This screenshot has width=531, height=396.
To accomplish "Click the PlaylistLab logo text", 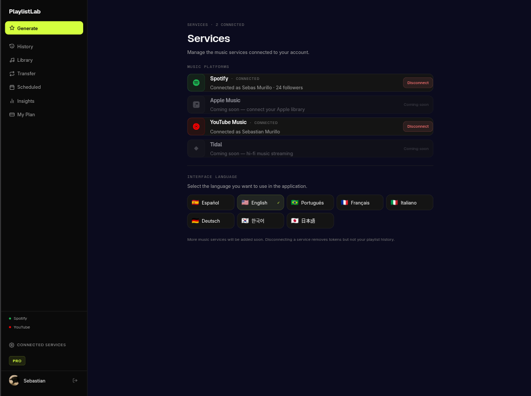I will 25,11.
